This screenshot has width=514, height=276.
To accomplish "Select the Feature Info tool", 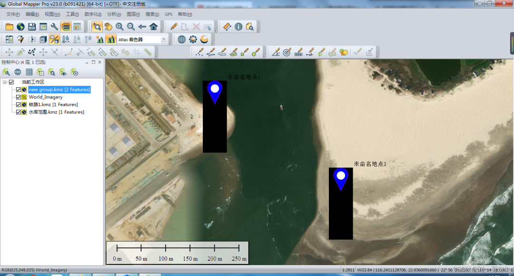I will pos(238,27).
